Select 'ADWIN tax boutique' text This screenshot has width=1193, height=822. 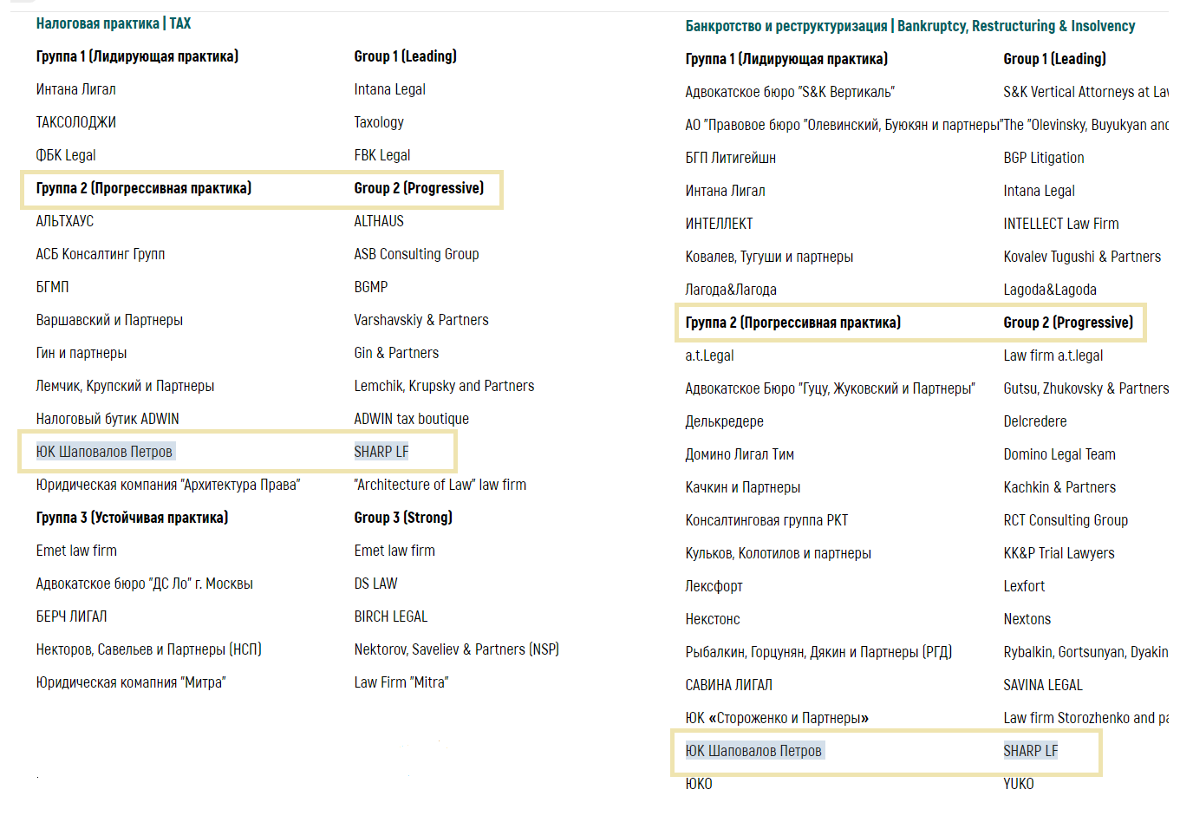[x=411, y=419]
